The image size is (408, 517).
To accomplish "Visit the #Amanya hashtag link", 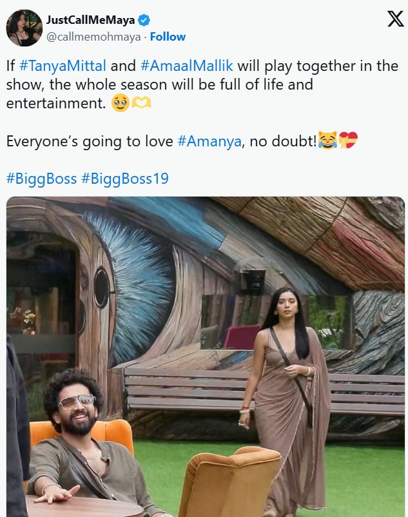I will point(209,141).
